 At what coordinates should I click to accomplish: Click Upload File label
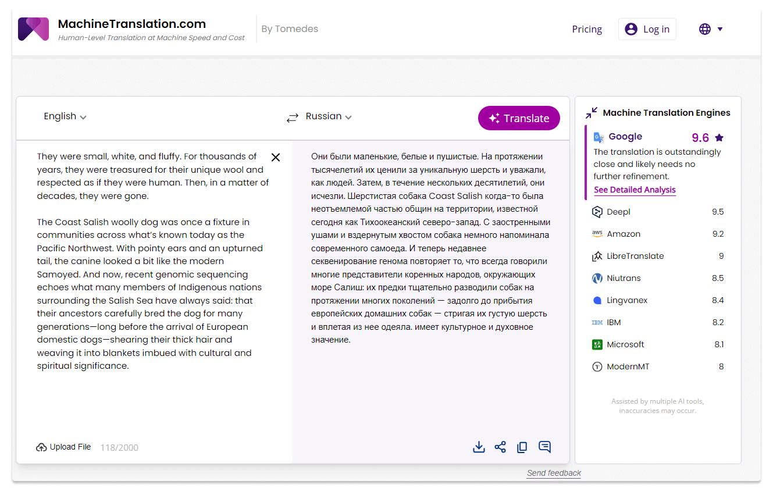pos(70,447)
